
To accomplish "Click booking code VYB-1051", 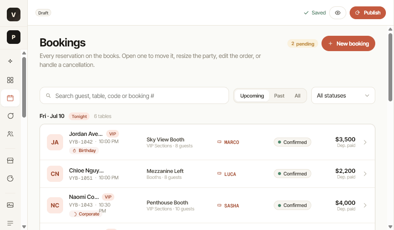I will (81, 178).
